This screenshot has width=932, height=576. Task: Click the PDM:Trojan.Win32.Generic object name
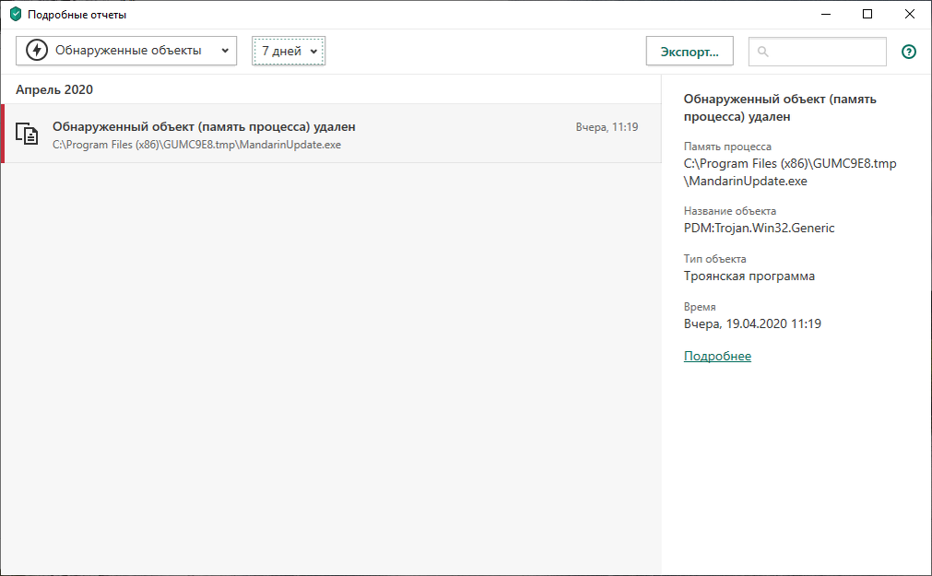[x=759, y=228]
